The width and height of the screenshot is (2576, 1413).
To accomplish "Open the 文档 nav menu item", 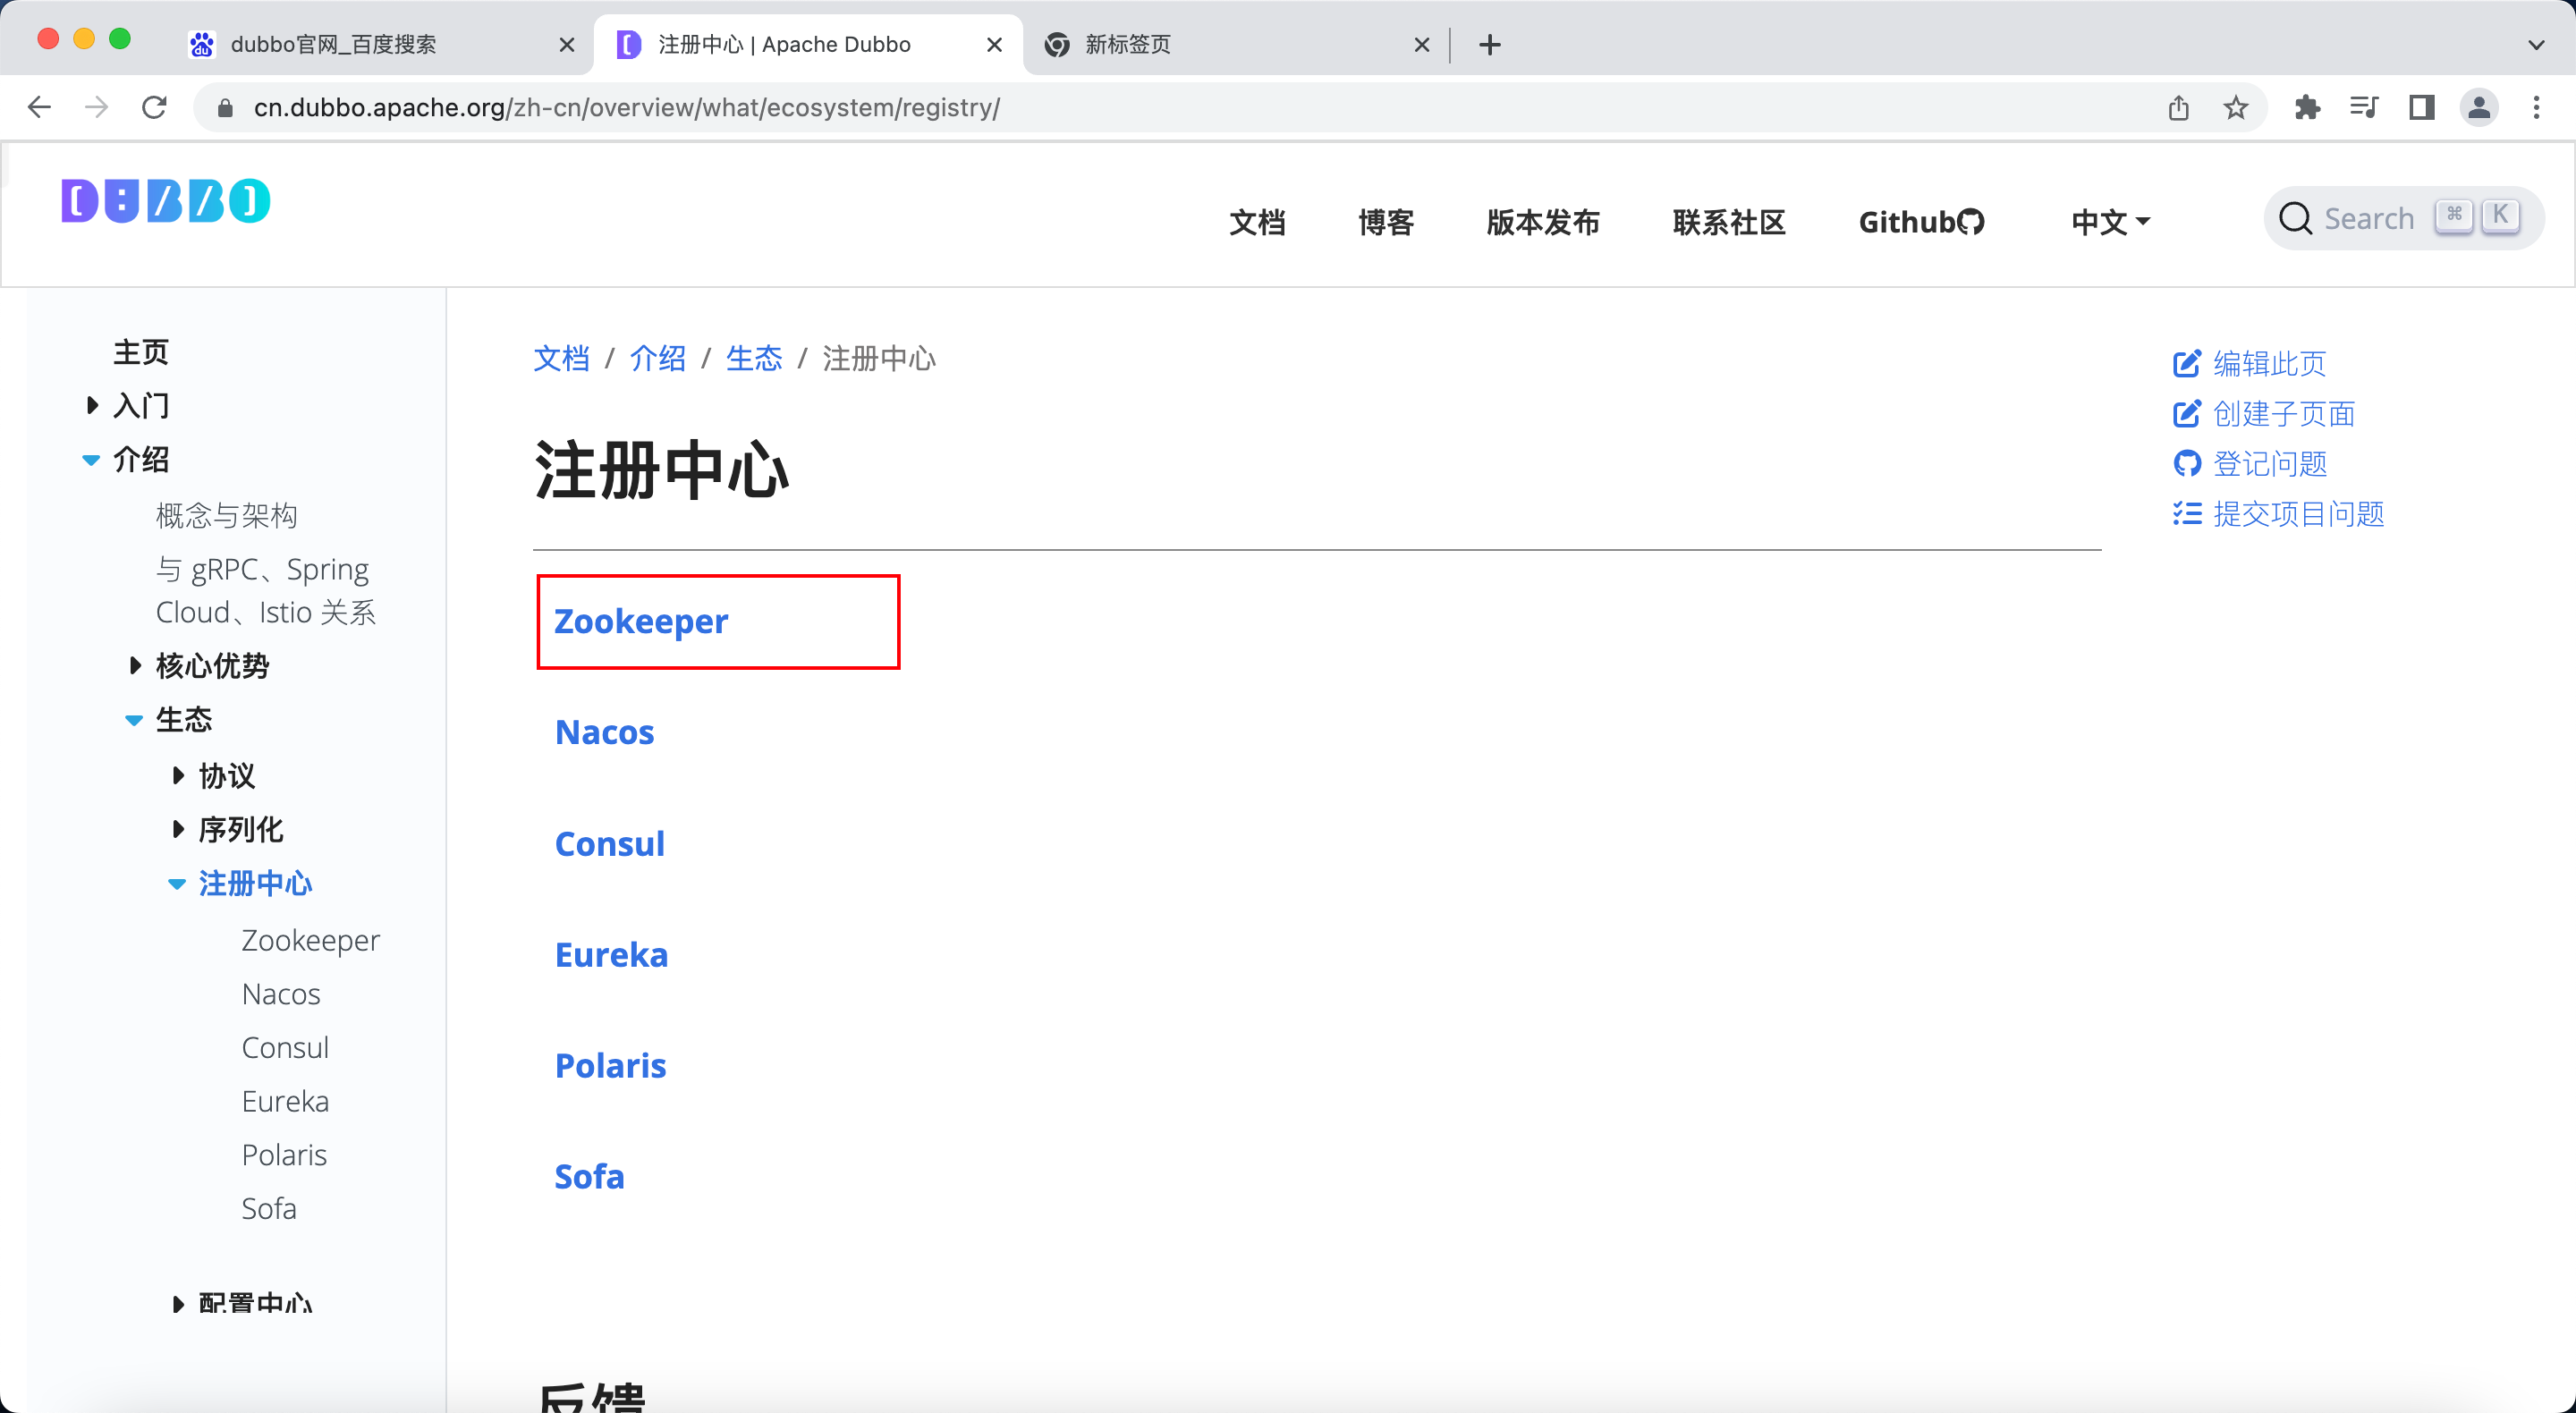I will 1257,222.
